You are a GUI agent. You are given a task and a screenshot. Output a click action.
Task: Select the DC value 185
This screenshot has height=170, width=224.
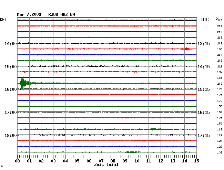click(220, 78)
